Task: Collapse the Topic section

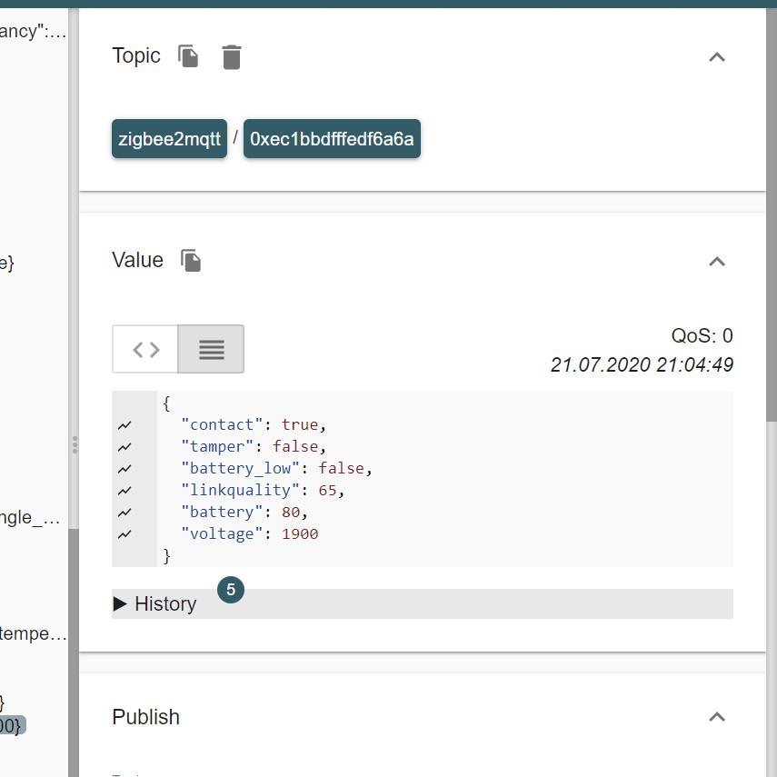Action: coord(716,57)
